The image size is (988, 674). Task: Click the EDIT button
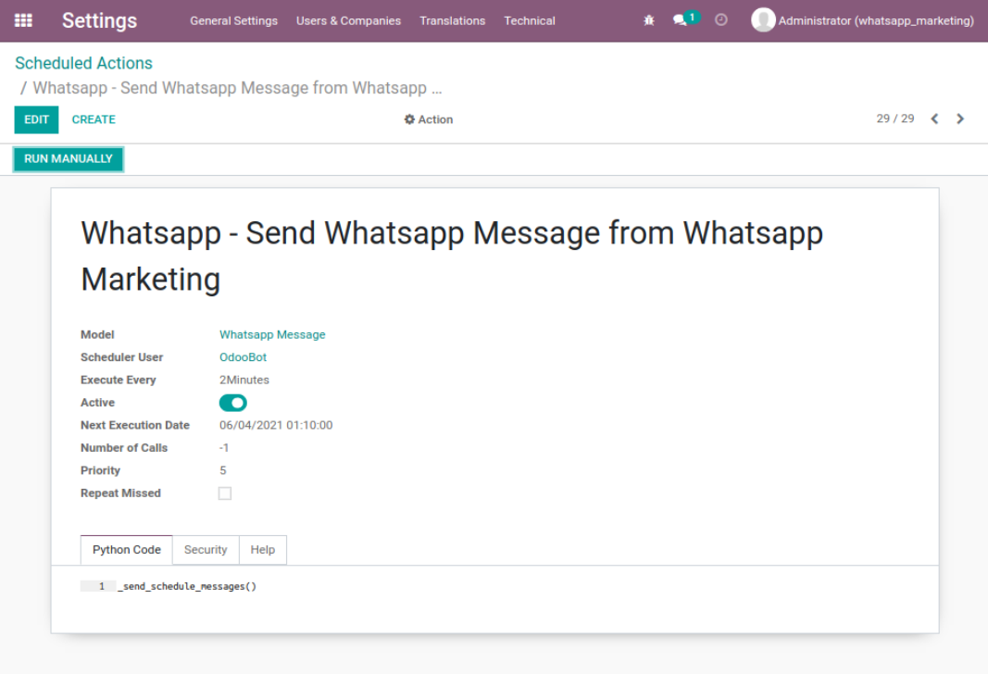coord(36,119)
